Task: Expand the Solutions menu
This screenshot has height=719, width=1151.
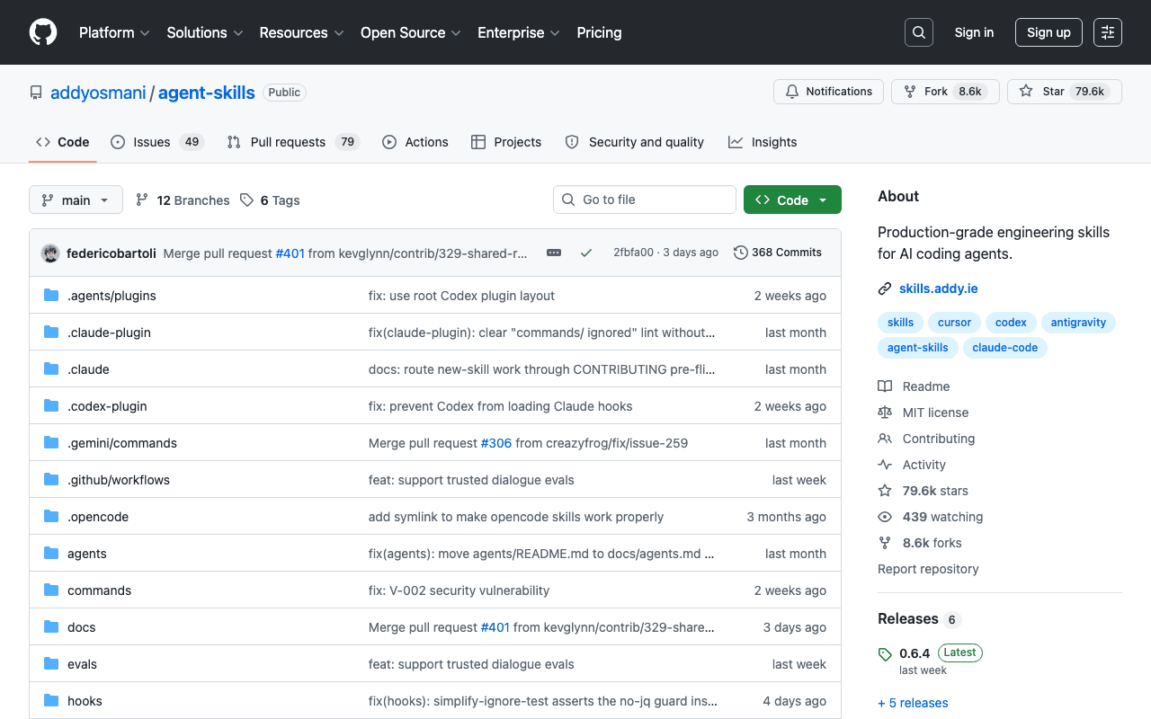Action: coord(205,32)
